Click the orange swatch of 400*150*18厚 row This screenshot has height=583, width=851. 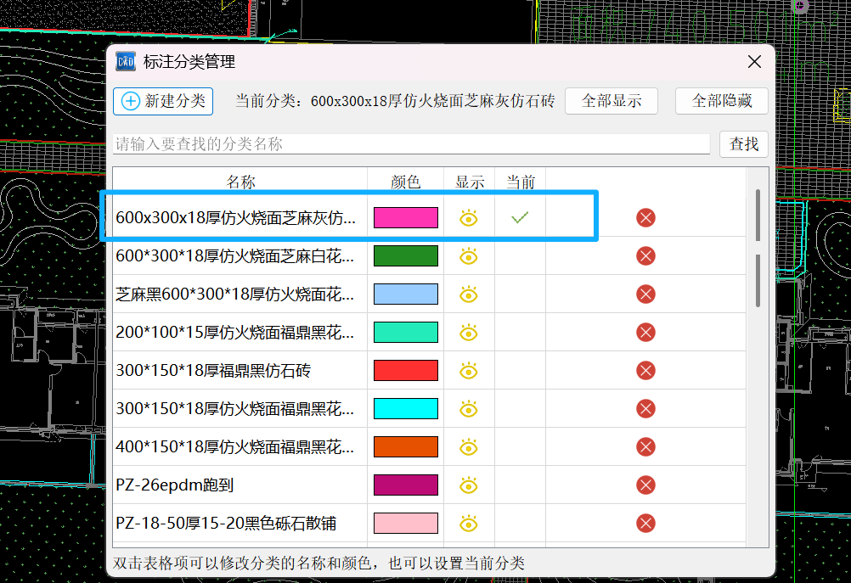[x=405, y=447]
